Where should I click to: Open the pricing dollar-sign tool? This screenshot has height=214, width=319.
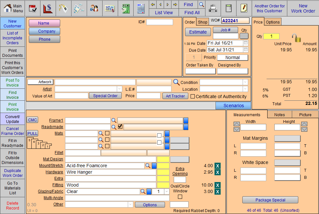pyautogui.click(x=48, y=8)
